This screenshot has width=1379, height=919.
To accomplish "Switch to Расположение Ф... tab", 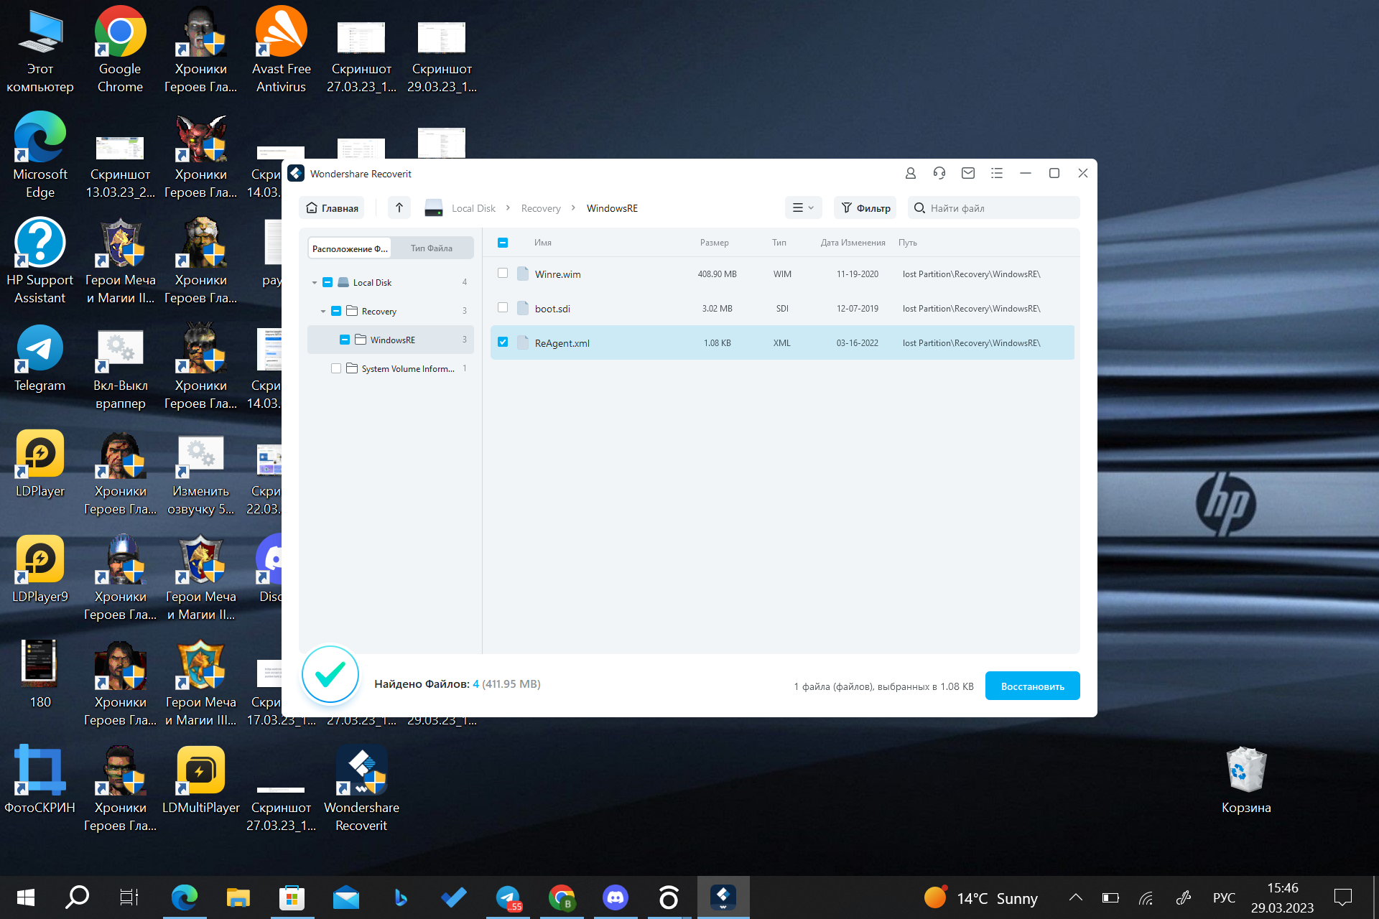I will (x=350, y=248).
